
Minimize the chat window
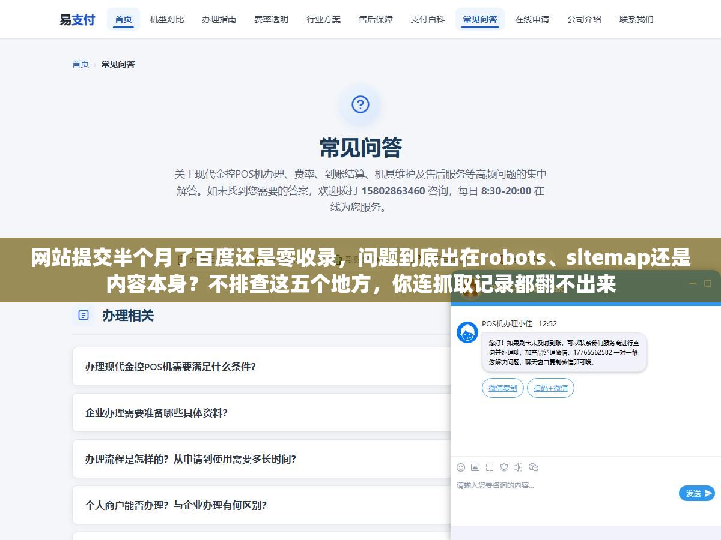(x=692, y=283)
